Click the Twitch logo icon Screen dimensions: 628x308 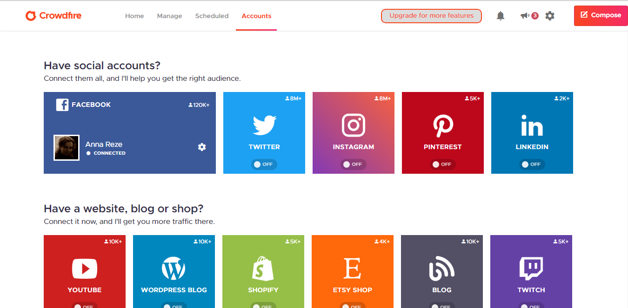531,269
